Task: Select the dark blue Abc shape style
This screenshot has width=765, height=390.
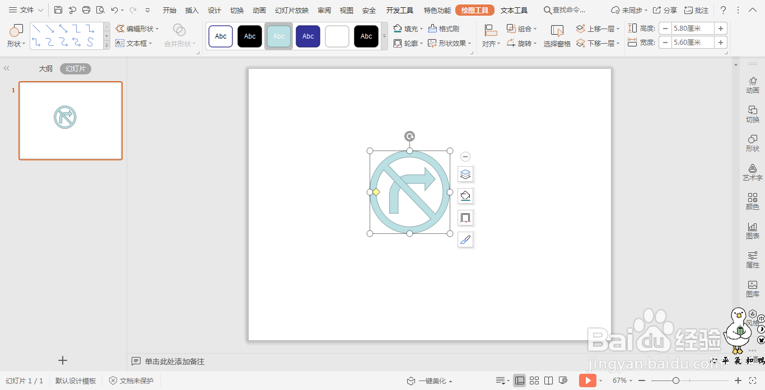Action: (308, 36)
